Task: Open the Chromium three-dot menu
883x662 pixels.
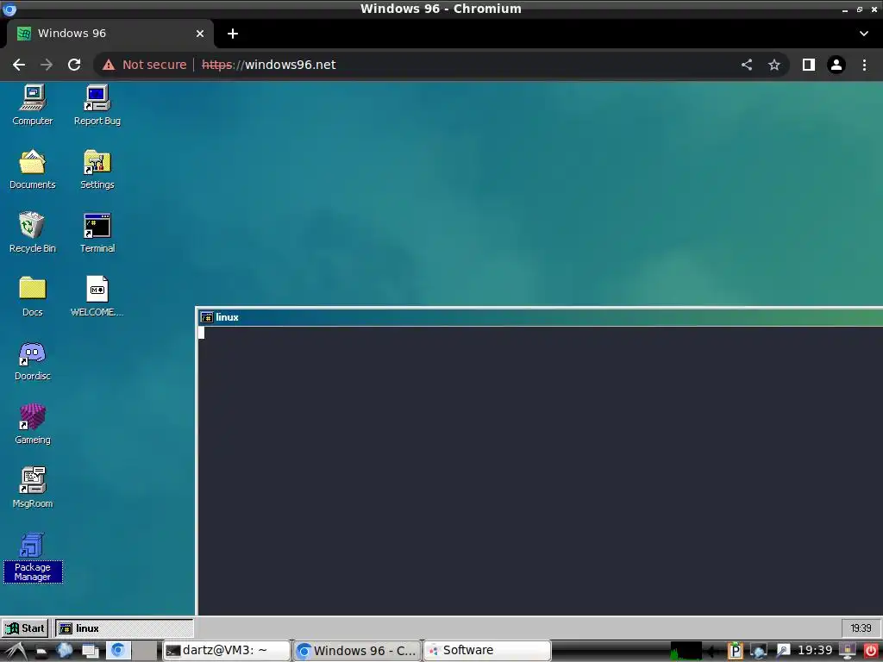Action: pos(864,65)
